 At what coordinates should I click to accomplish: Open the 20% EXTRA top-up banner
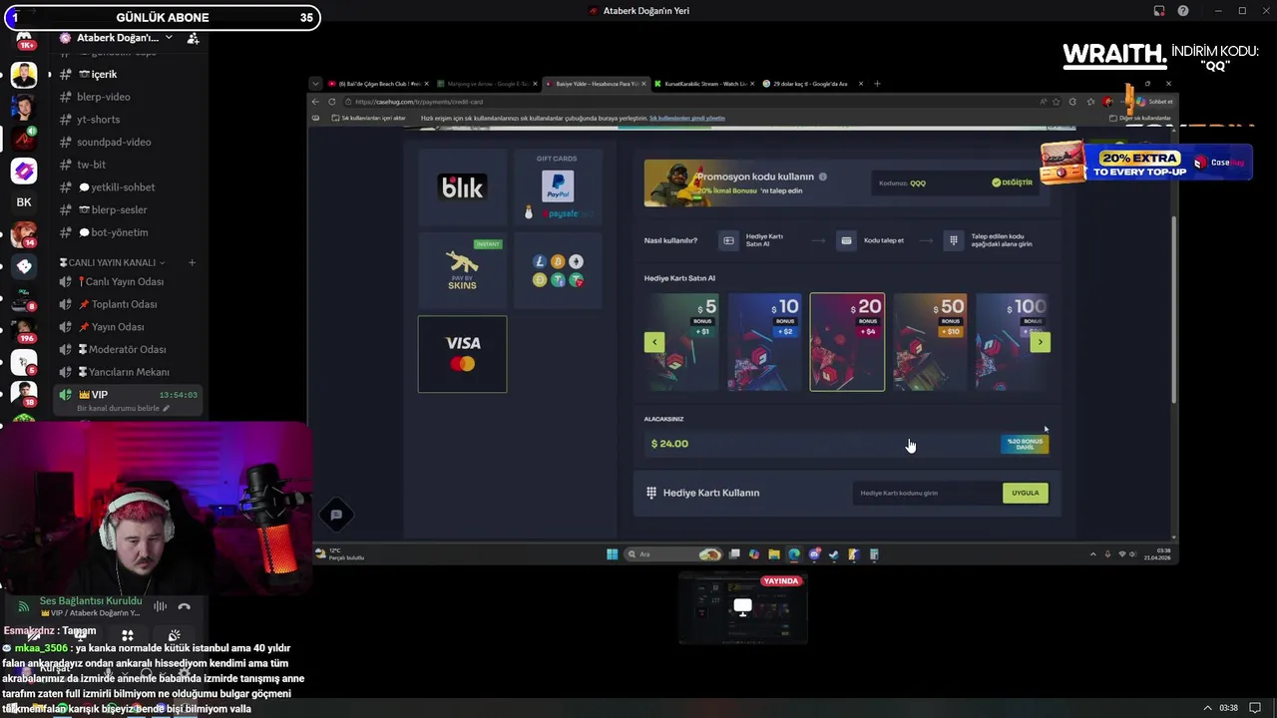(1146, 163)
